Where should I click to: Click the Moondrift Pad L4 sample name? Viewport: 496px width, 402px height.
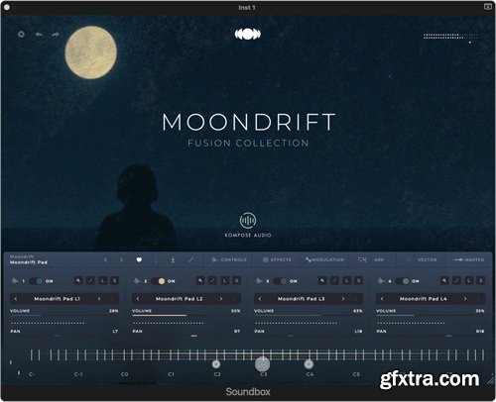[424, 299]
